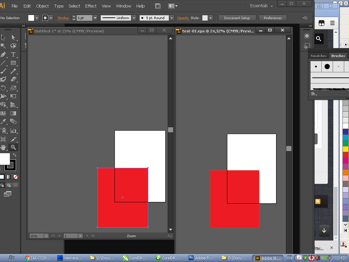Select the Type tool

tap(13, 55)
